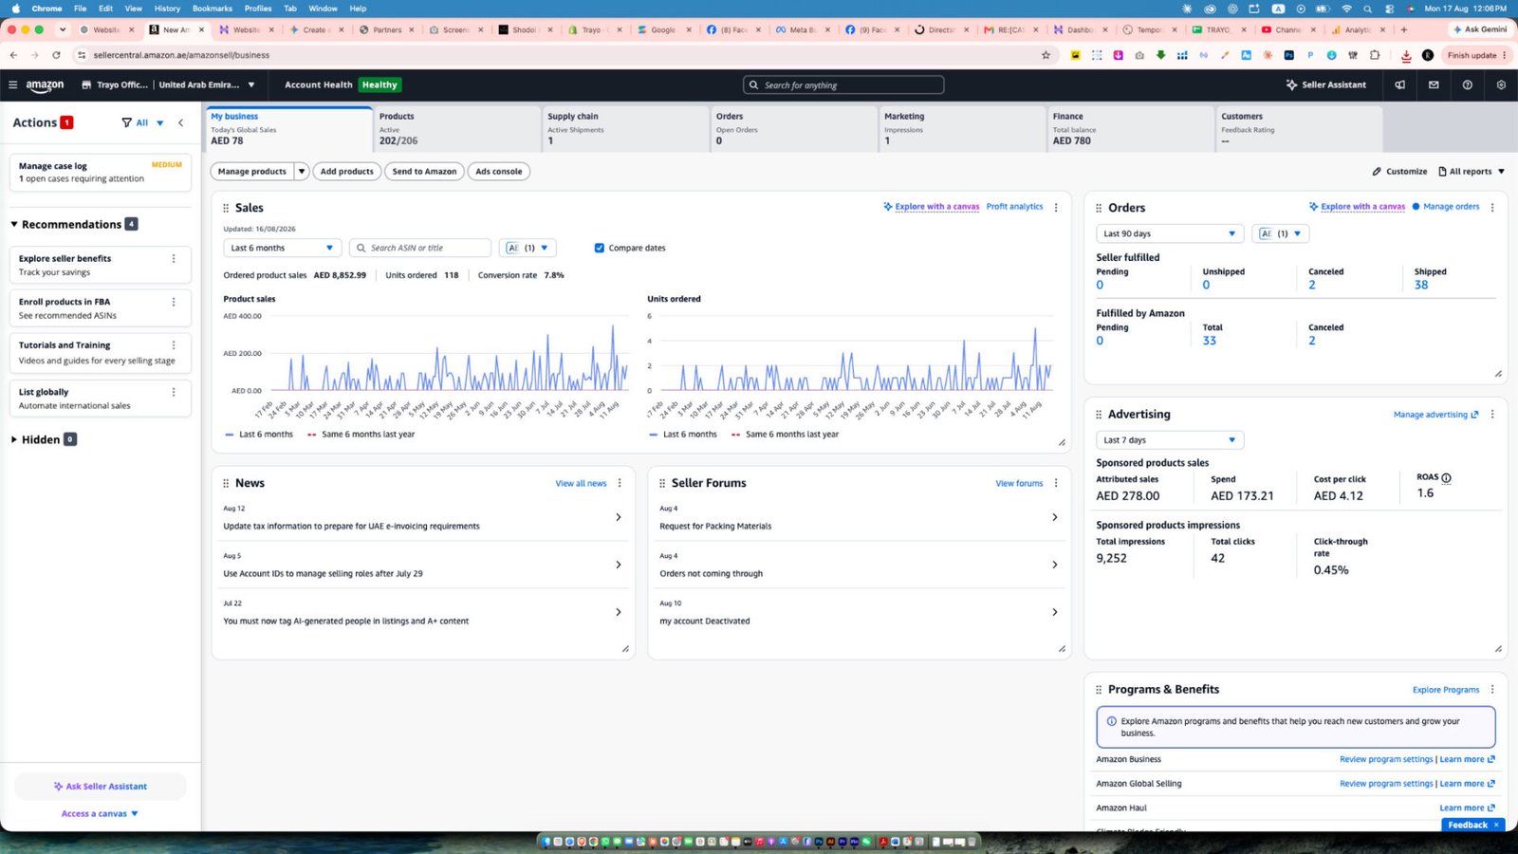
Task: Open the messages envelope icon
Action: [1434, 84]
